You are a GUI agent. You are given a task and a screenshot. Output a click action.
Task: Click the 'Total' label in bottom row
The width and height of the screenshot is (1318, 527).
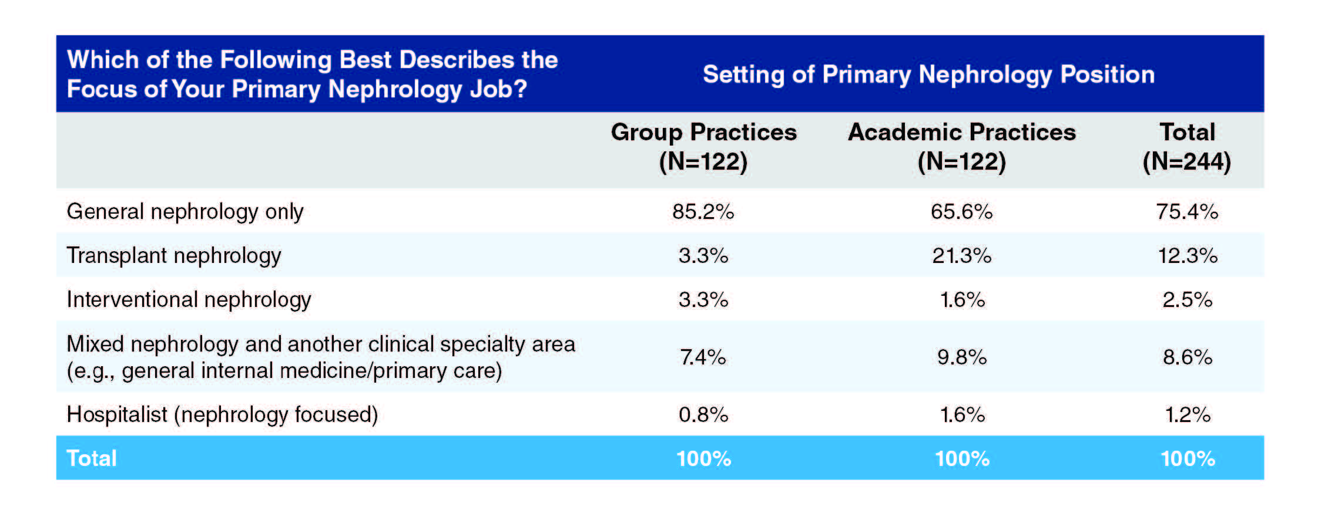(92, 458)
